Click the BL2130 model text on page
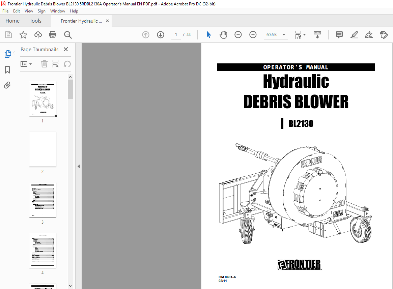This screenshot has height=289, width=393. coord(301,123)
